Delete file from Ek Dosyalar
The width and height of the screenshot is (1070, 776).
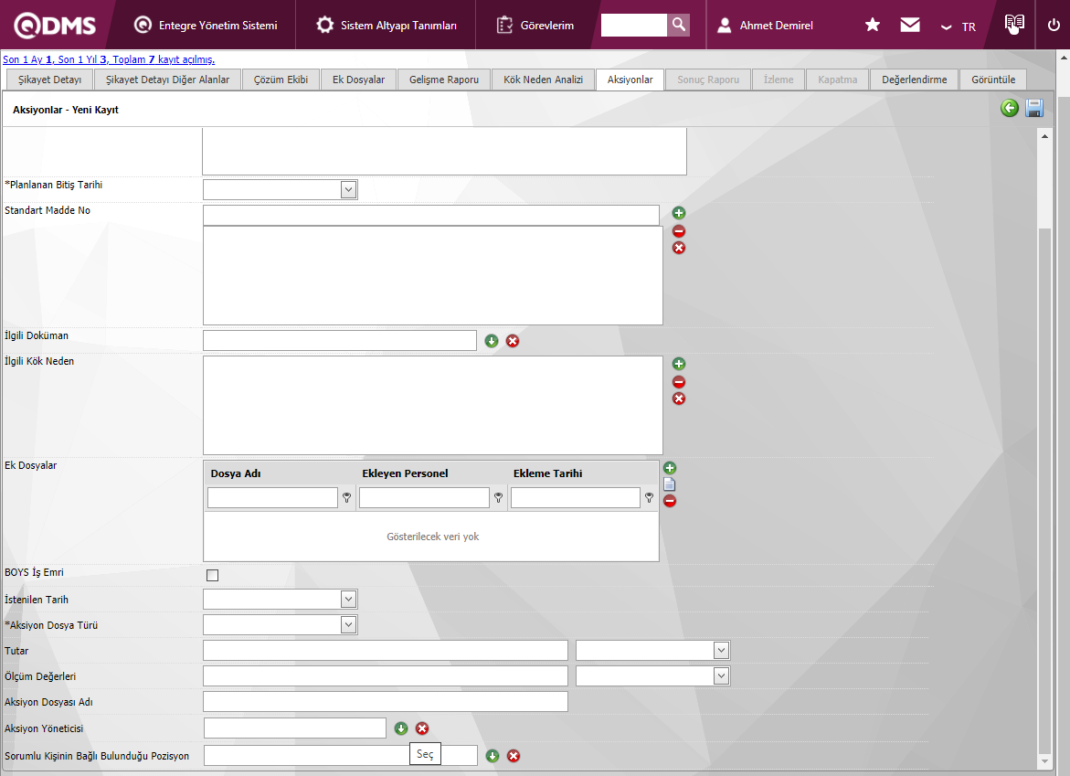670,501
